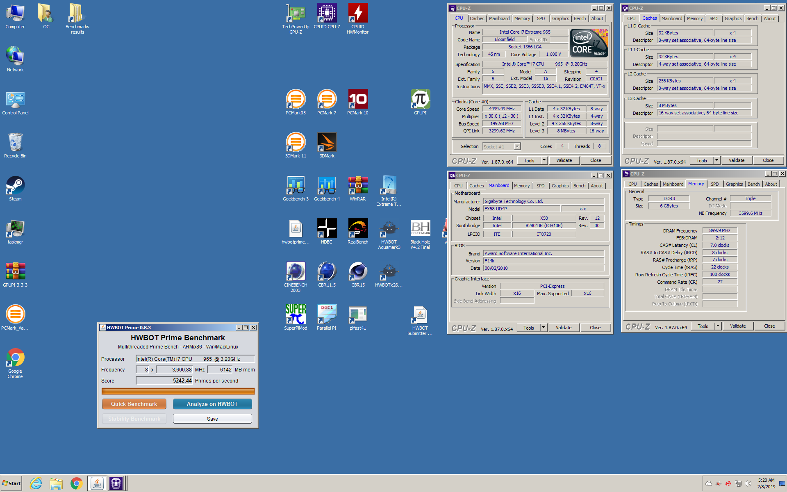Open GPUPI desktop shortcut
787x492 pixels.
pyautogui.click(x=420, y=102)
